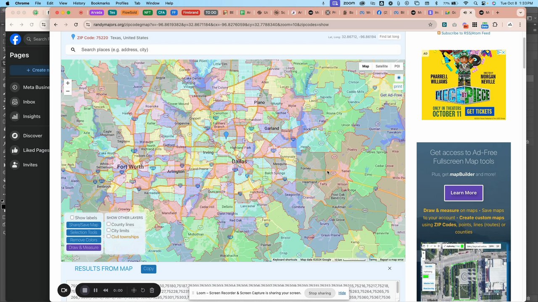Enable the County lines layer checkbox
Viewport: 538px width, 302px height.
[x=108, y=224]
